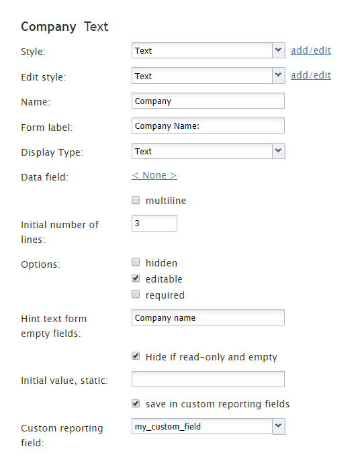Uncheck save in custom reporting fields
This screenshot has height=455, width=360.
136,403
